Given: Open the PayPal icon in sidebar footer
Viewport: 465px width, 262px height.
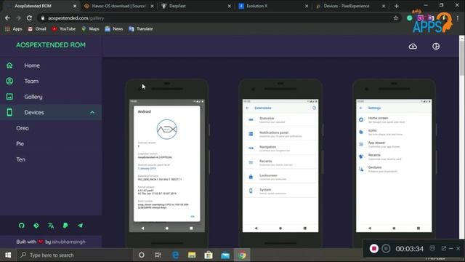Looking at the screenshot, I should click(x=65, y=226).
